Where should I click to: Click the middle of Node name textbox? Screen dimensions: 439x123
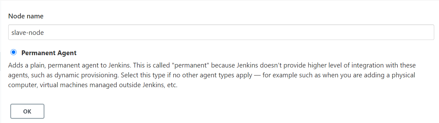(x=221, y=32)
